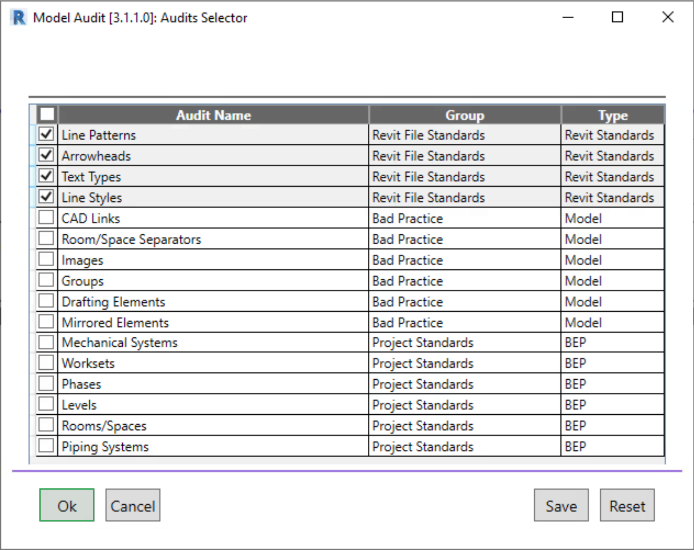The width and height of the screenshot is (694, 550).
Task: Maximize the Audits Selector window
Action: coord(617,17)
